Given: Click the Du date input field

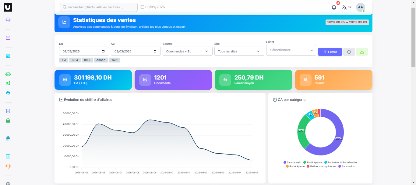Looking at the screenshot, I should coord(84,51).
